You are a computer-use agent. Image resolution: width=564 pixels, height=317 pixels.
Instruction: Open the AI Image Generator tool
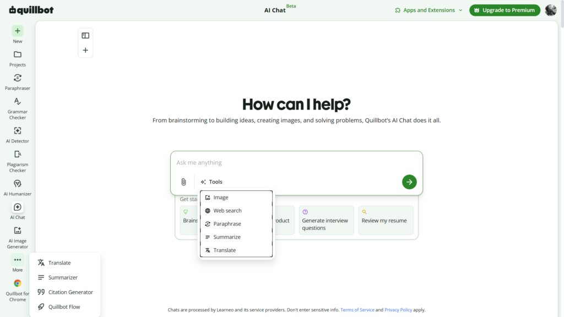[17, 238]
